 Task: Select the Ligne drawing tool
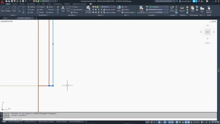(x=2, y=9)
